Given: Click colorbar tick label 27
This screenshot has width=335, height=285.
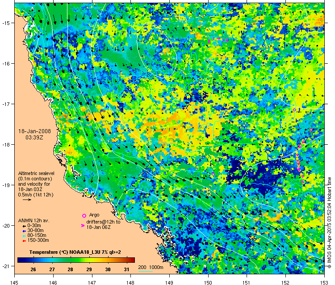Looking at the screenshot, I should (52, 269).
